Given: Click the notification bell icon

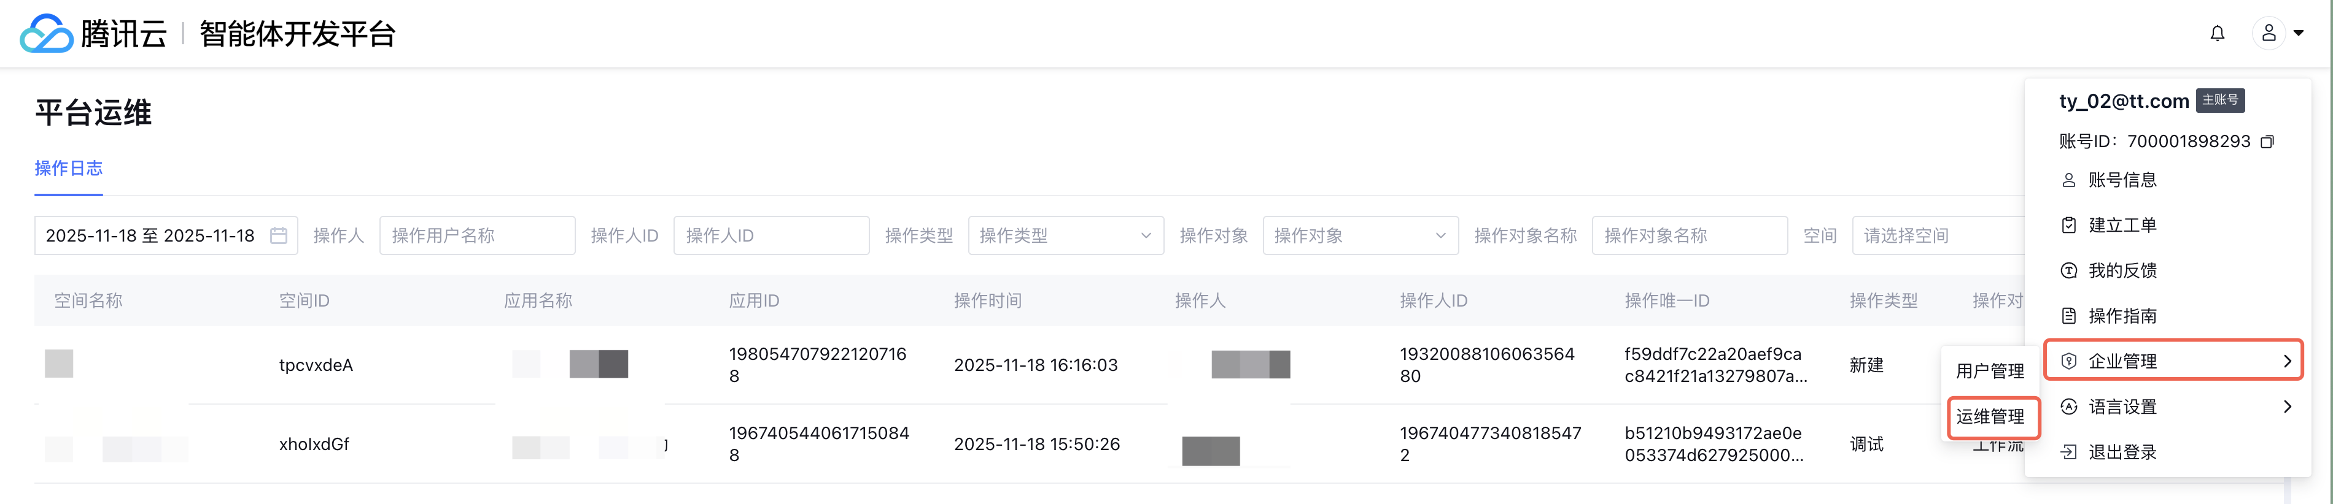Looking at the screenshot, I should [x=2217, y=34].
